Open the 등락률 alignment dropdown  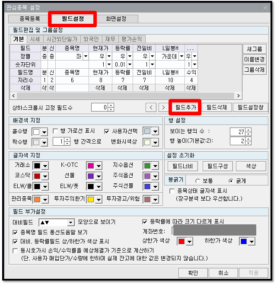pos(130,56)
